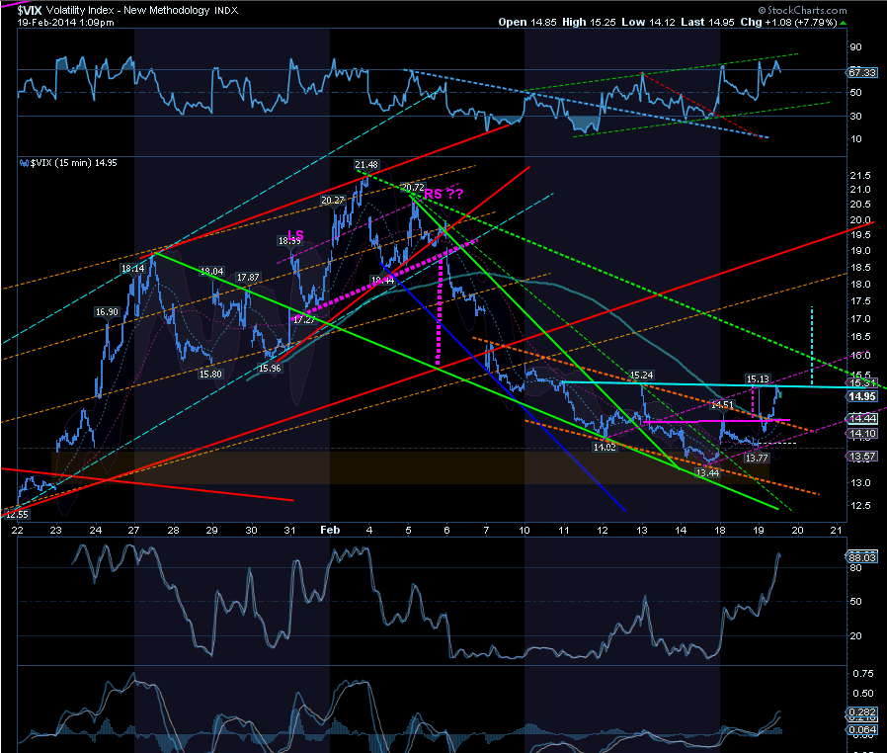Image resolution: width=887 pixels, height=753 pixels.
Task: Click the '19-Feb-2014 1:09pm' timestamp
Action: (x=65, y=23)
